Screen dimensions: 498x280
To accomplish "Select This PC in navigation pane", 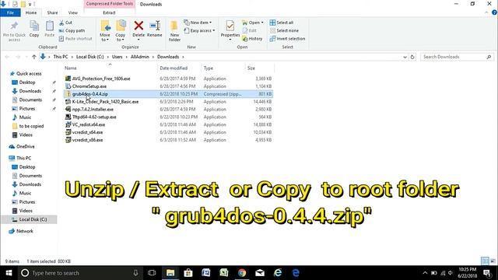I will tap(23, 158).
